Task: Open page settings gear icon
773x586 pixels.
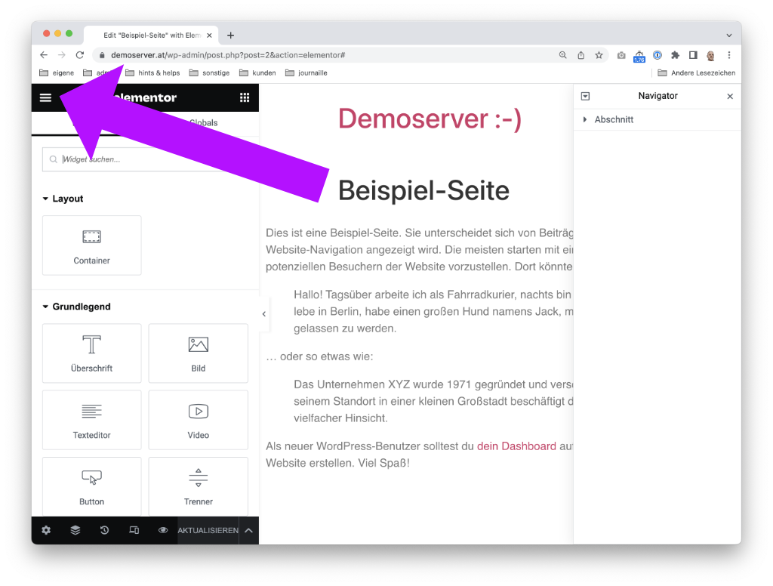Action: (x=46, y=530)
